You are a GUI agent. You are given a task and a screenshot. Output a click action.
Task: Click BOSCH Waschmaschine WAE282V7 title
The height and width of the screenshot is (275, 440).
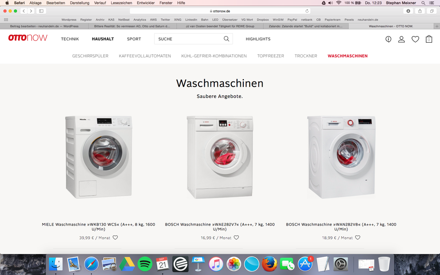(220, 227)
